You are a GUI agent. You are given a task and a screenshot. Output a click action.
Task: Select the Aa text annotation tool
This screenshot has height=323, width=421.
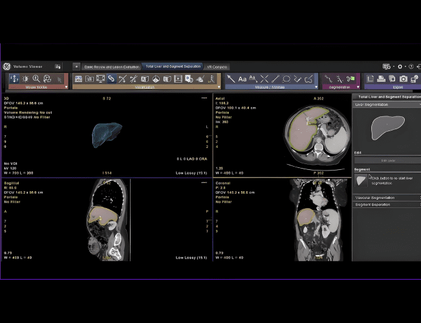pos(243,79)
